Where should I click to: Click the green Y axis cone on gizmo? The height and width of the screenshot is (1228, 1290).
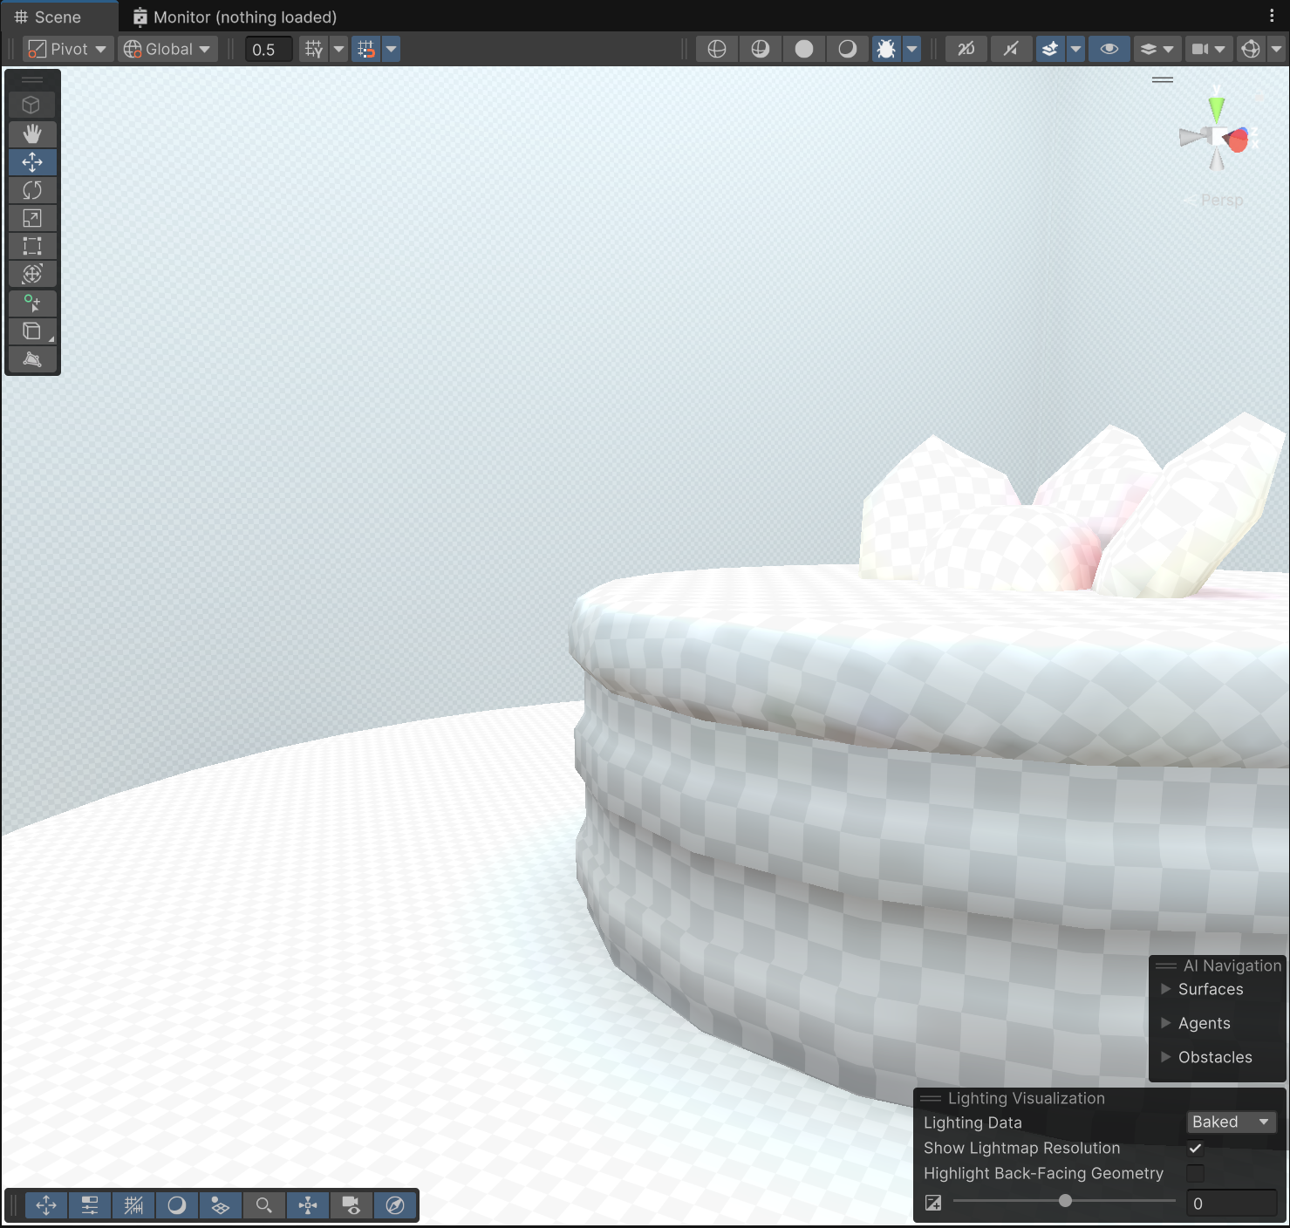(1217, 107)
